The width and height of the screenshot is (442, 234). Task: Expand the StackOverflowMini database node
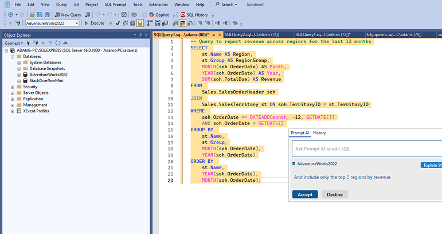pyautogui.click(x=19, y=81)
